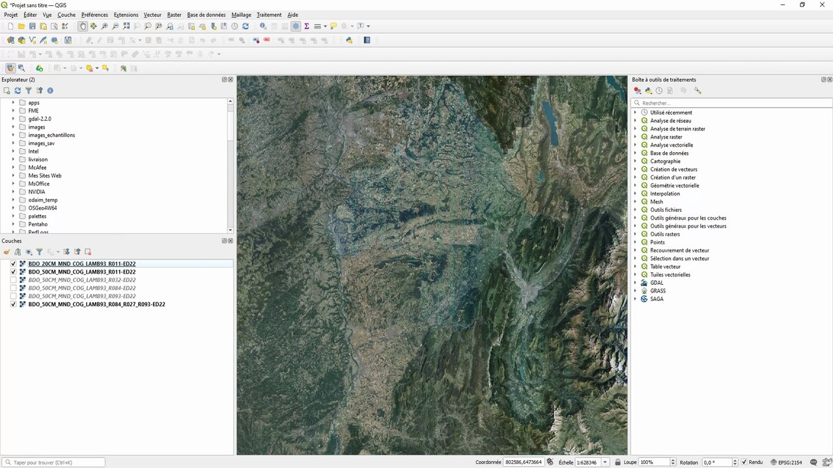Expand the Analyse raster toolbox group
This screenshot has height=468, width=833.
pyautogui.click(x=636, y=137)
